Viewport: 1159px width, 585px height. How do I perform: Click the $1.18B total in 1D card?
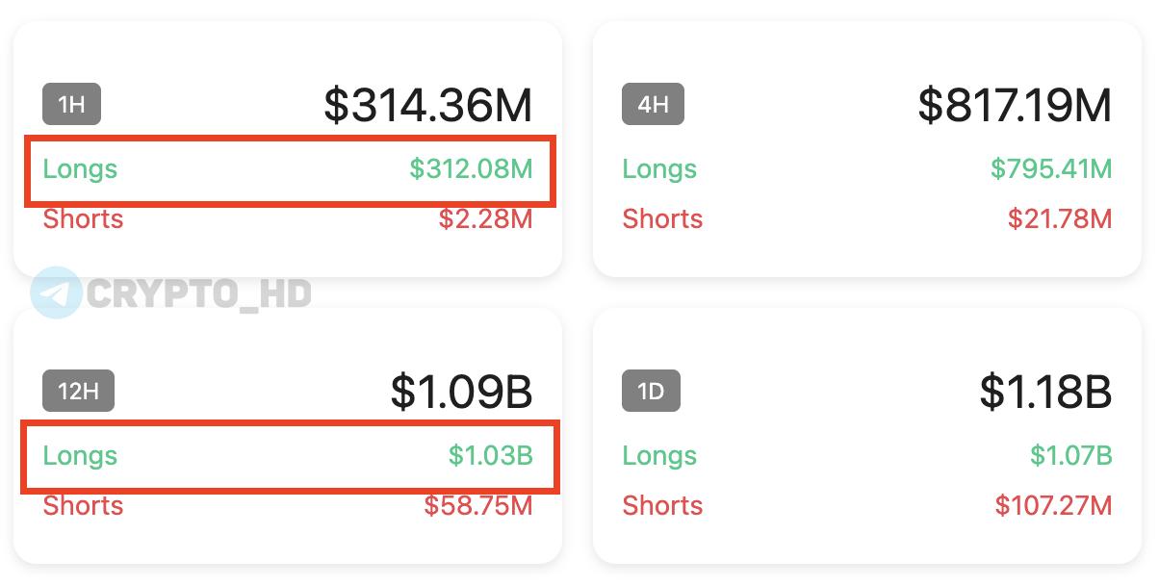tap(1045, 392)
